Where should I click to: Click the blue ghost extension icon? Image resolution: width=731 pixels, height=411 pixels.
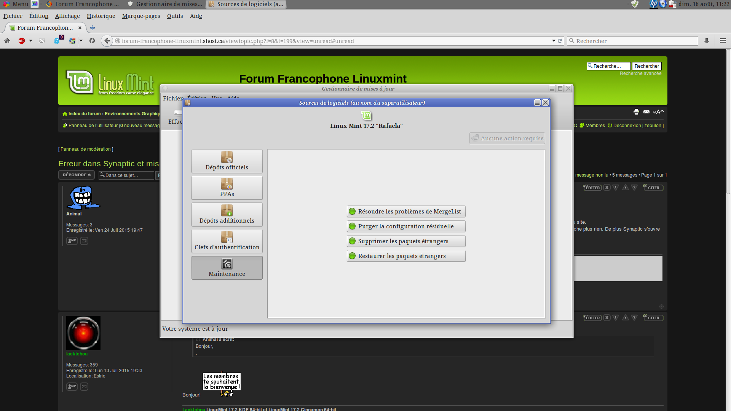[57, 40]
